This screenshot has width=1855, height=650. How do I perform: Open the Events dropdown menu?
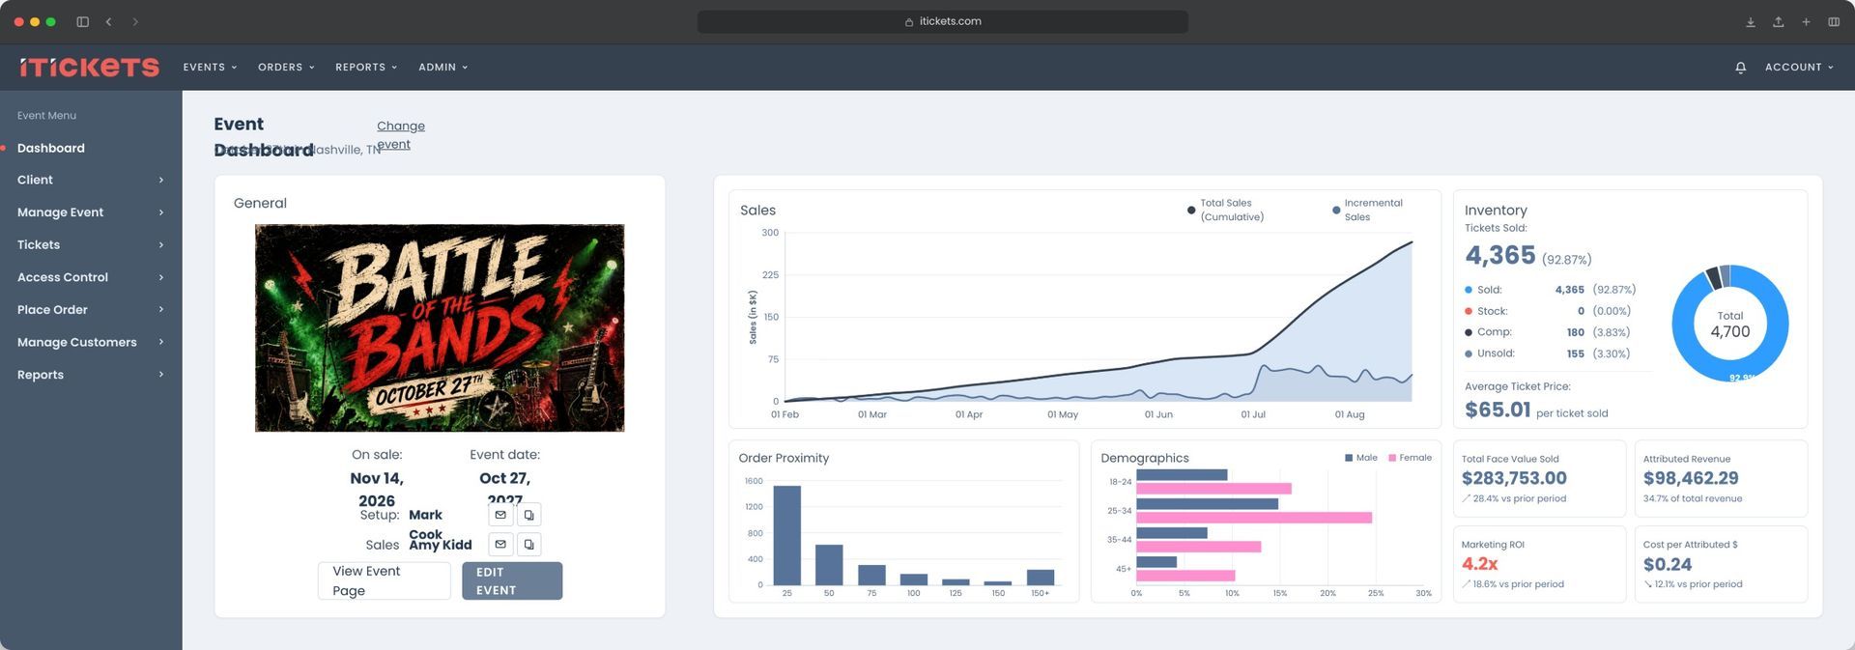click(210, 68)
